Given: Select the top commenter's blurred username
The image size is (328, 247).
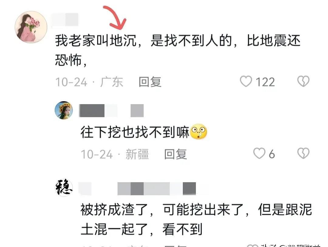Looking at the screenshot, I should 65,20.
